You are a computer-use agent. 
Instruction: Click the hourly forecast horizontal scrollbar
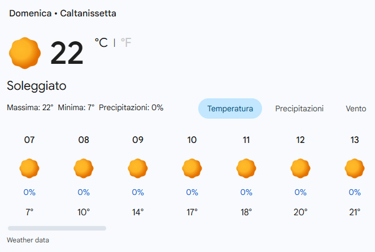[x=56, y=228]
